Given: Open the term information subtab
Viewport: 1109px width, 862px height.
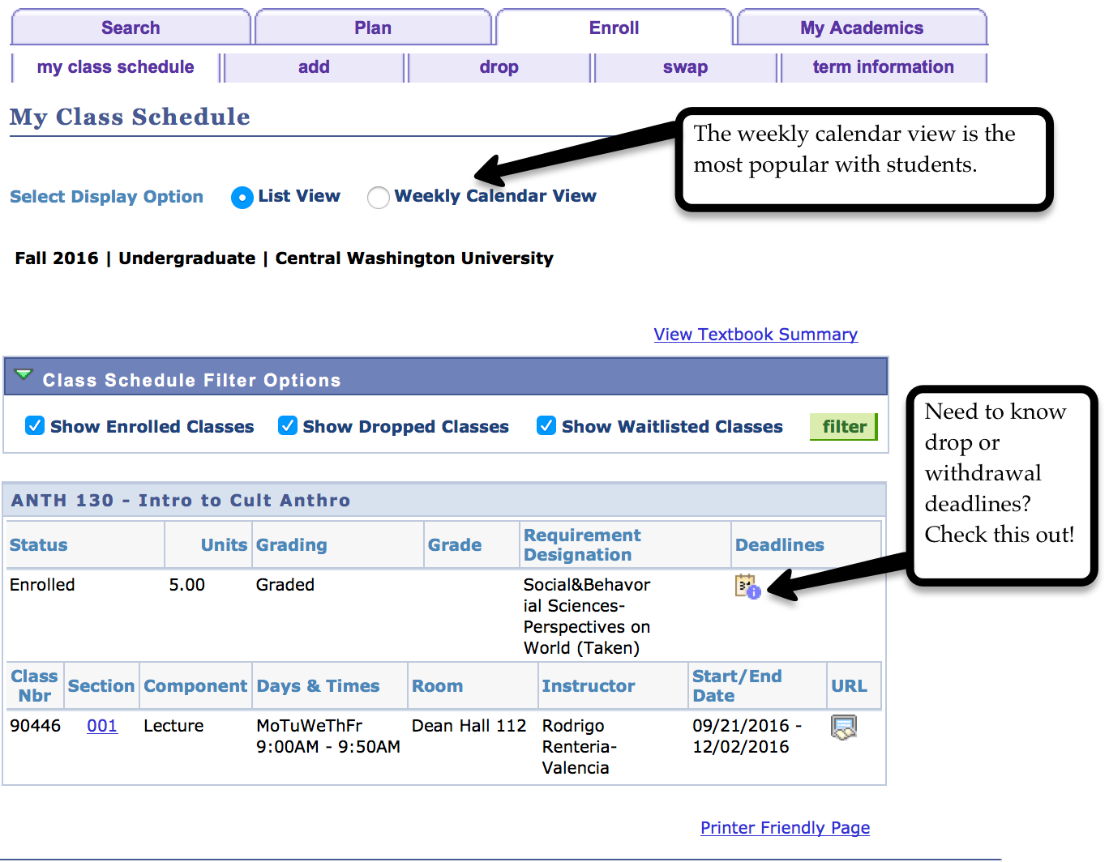Looking at the screenshot, I should pyautogui.click(x=883, y=67).
